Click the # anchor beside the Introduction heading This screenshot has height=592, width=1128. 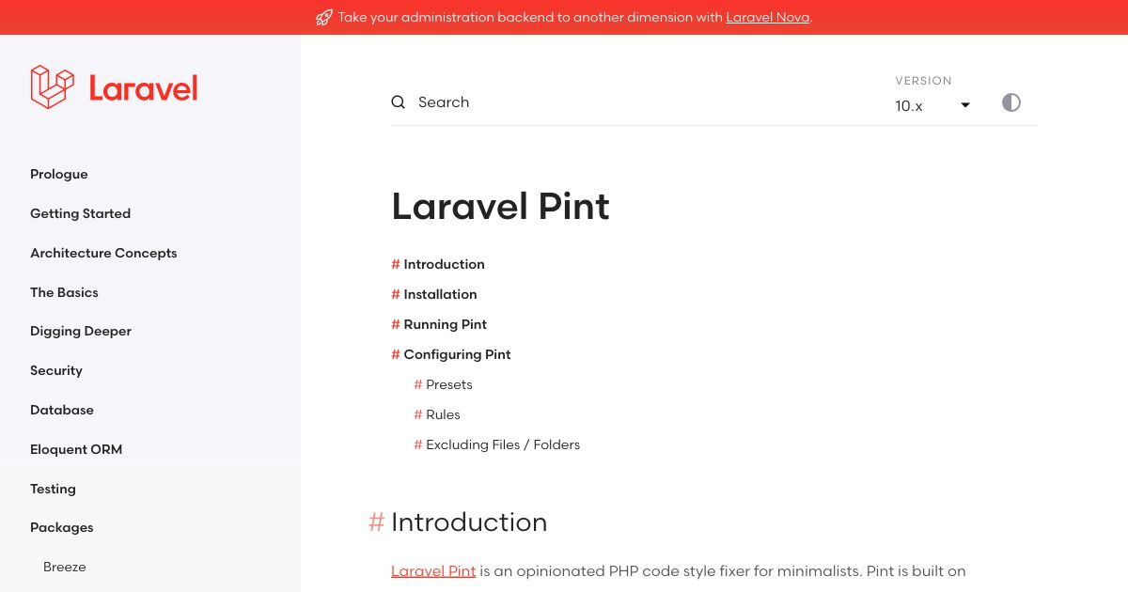376,522
